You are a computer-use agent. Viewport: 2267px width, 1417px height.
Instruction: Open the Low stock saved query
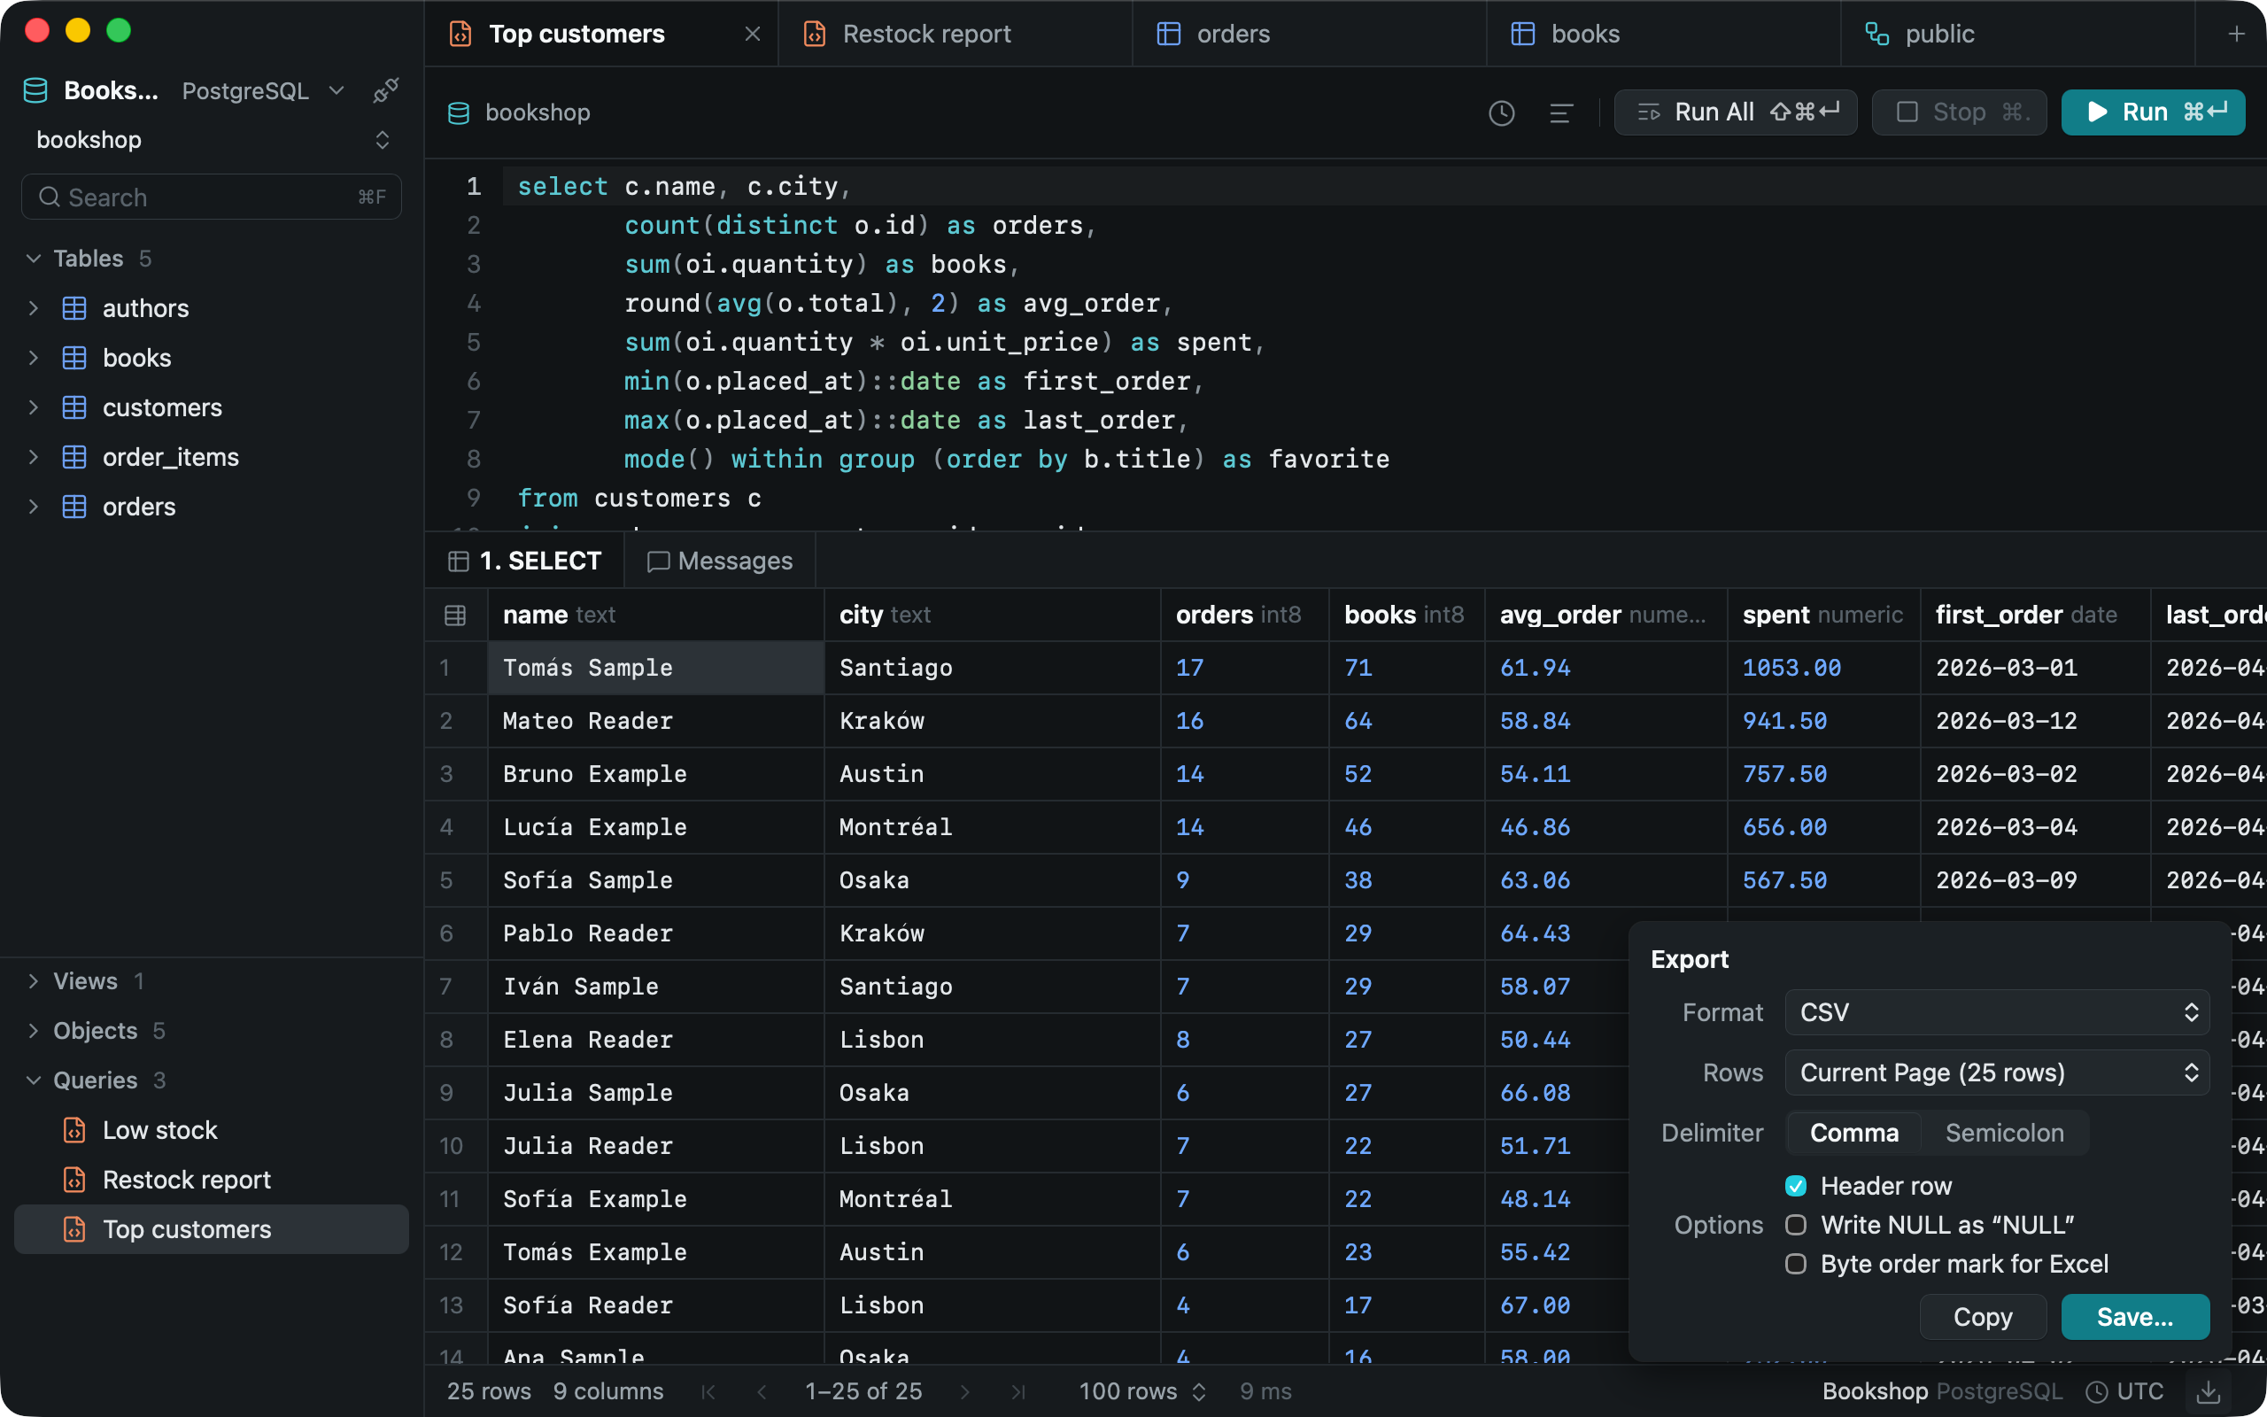pos(212,1130)
